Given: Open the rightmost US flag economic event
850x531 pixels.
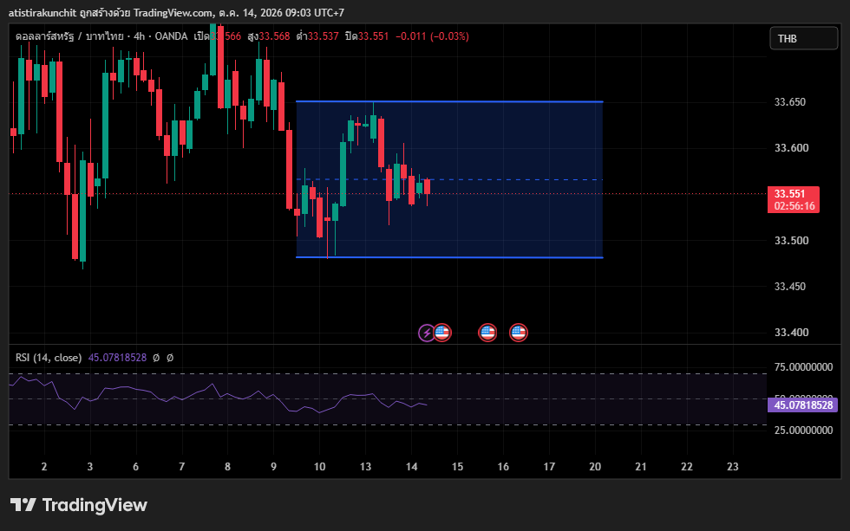Looking at the screenshot, I should [x=519, y=333].
